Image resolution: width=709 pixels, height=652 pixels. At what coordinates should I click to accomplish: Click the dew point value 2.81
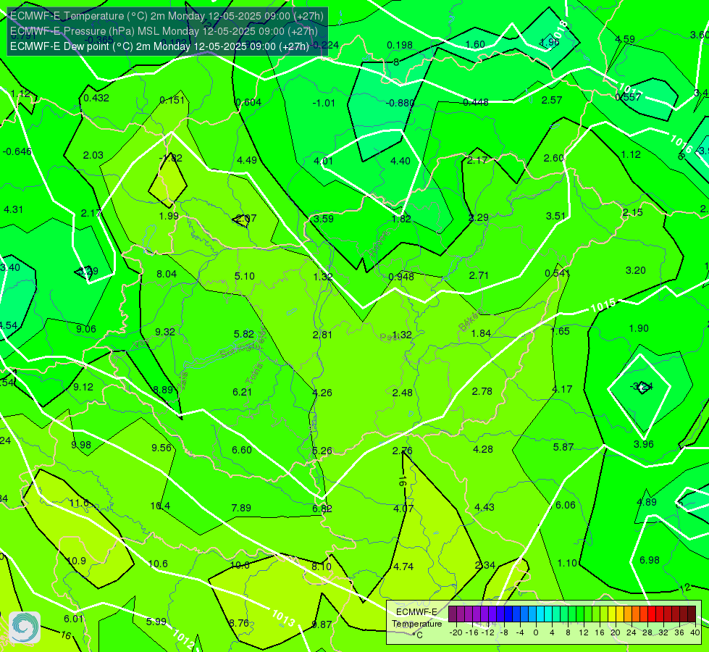tap(322, 335)
